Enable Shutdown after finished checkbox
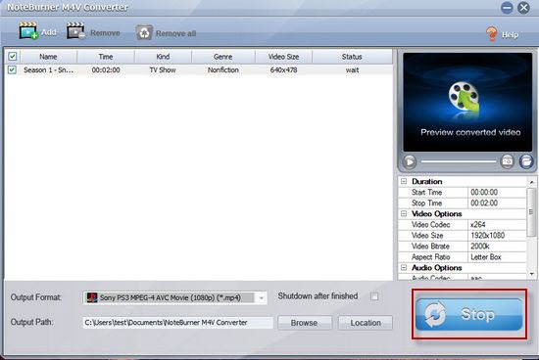 (374, 296)
